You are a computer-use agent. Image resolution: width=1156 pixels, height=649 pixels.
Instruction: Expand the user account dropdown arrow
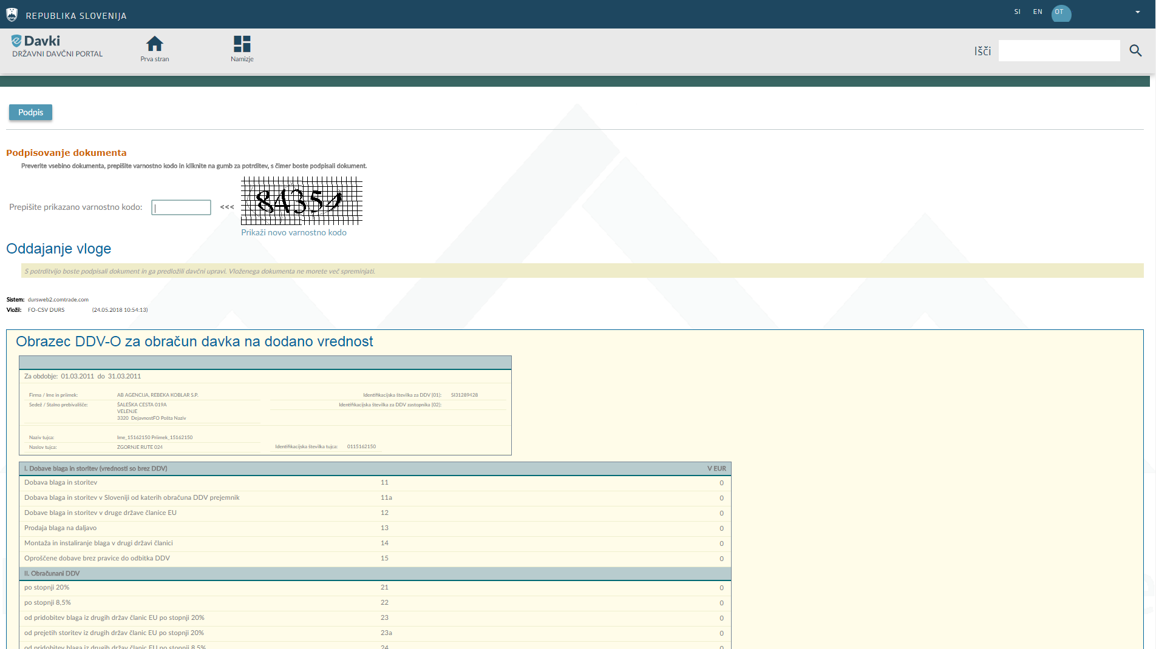point(1137,12)
